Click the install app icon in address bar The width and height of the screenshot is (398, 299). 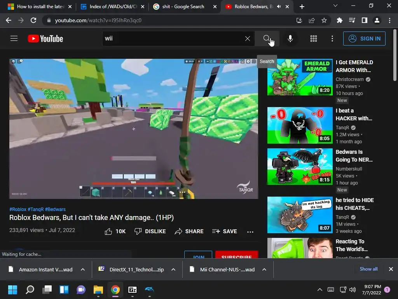click(x=299, y=20)
